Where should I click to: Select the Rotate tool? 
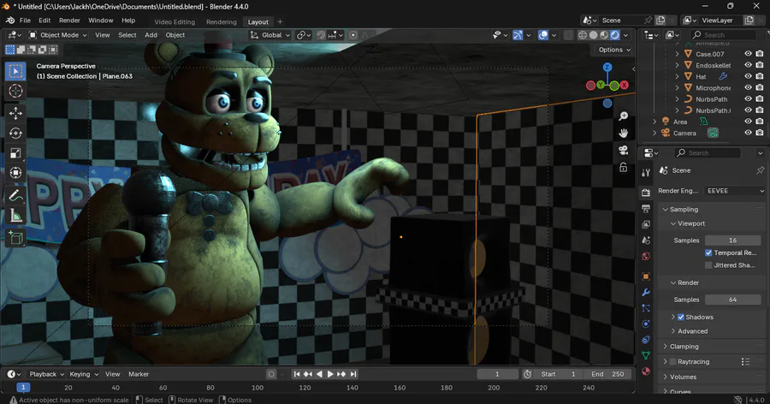pyautogui.click(x=15, y=134)
